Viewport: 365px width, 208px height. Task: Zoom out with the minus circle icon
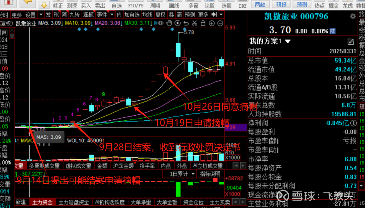click(x=220, y=23)
